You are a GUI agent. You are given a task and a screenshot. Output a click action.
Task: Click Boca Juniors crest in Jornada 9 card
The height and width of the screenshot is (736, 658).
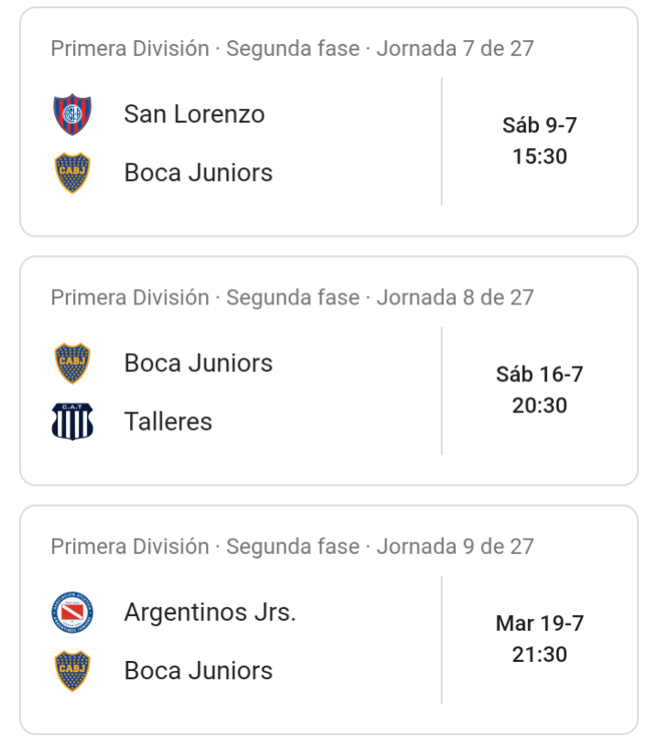pyautogui.click(x=72, y=671)
